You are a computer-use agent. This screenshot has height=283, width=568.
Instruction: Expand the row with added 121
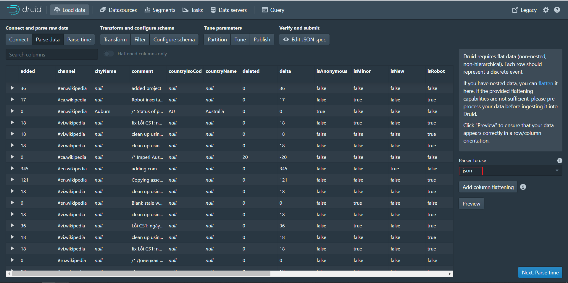pos(12,179)
